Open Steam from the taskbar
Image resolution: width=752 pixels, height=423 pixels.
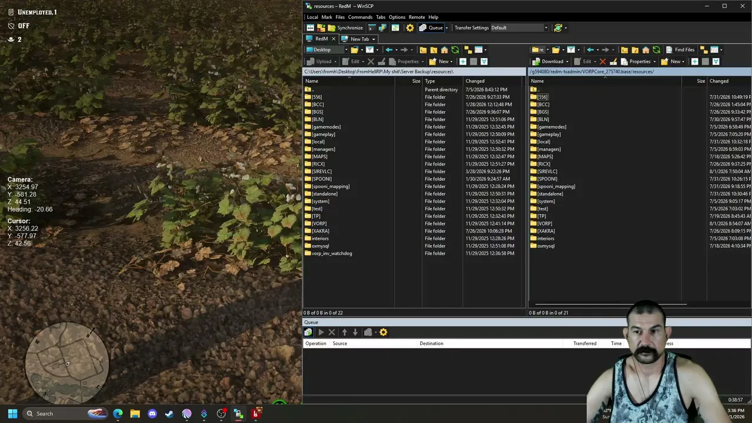pyautogui.click(x=169, y=414)
